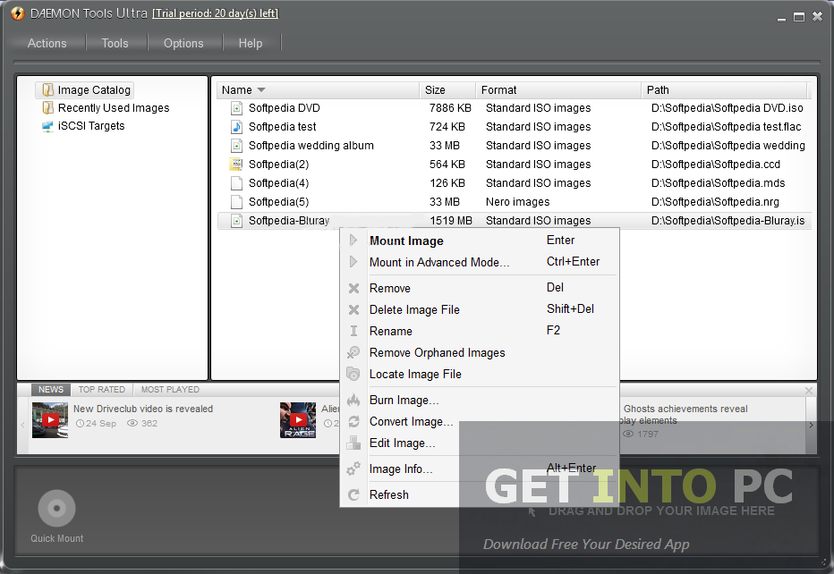Open the Options menu

tap(183, 43)
